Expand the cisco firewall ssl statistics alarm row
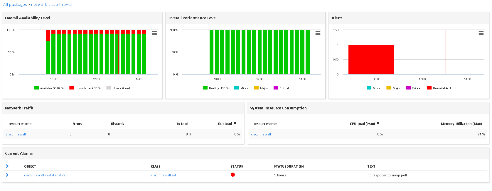492x191 pixels. coord(7,175)
